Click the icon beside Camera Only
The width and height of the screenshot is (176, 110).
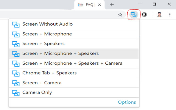pyautogui.click(x=16, y=93)
